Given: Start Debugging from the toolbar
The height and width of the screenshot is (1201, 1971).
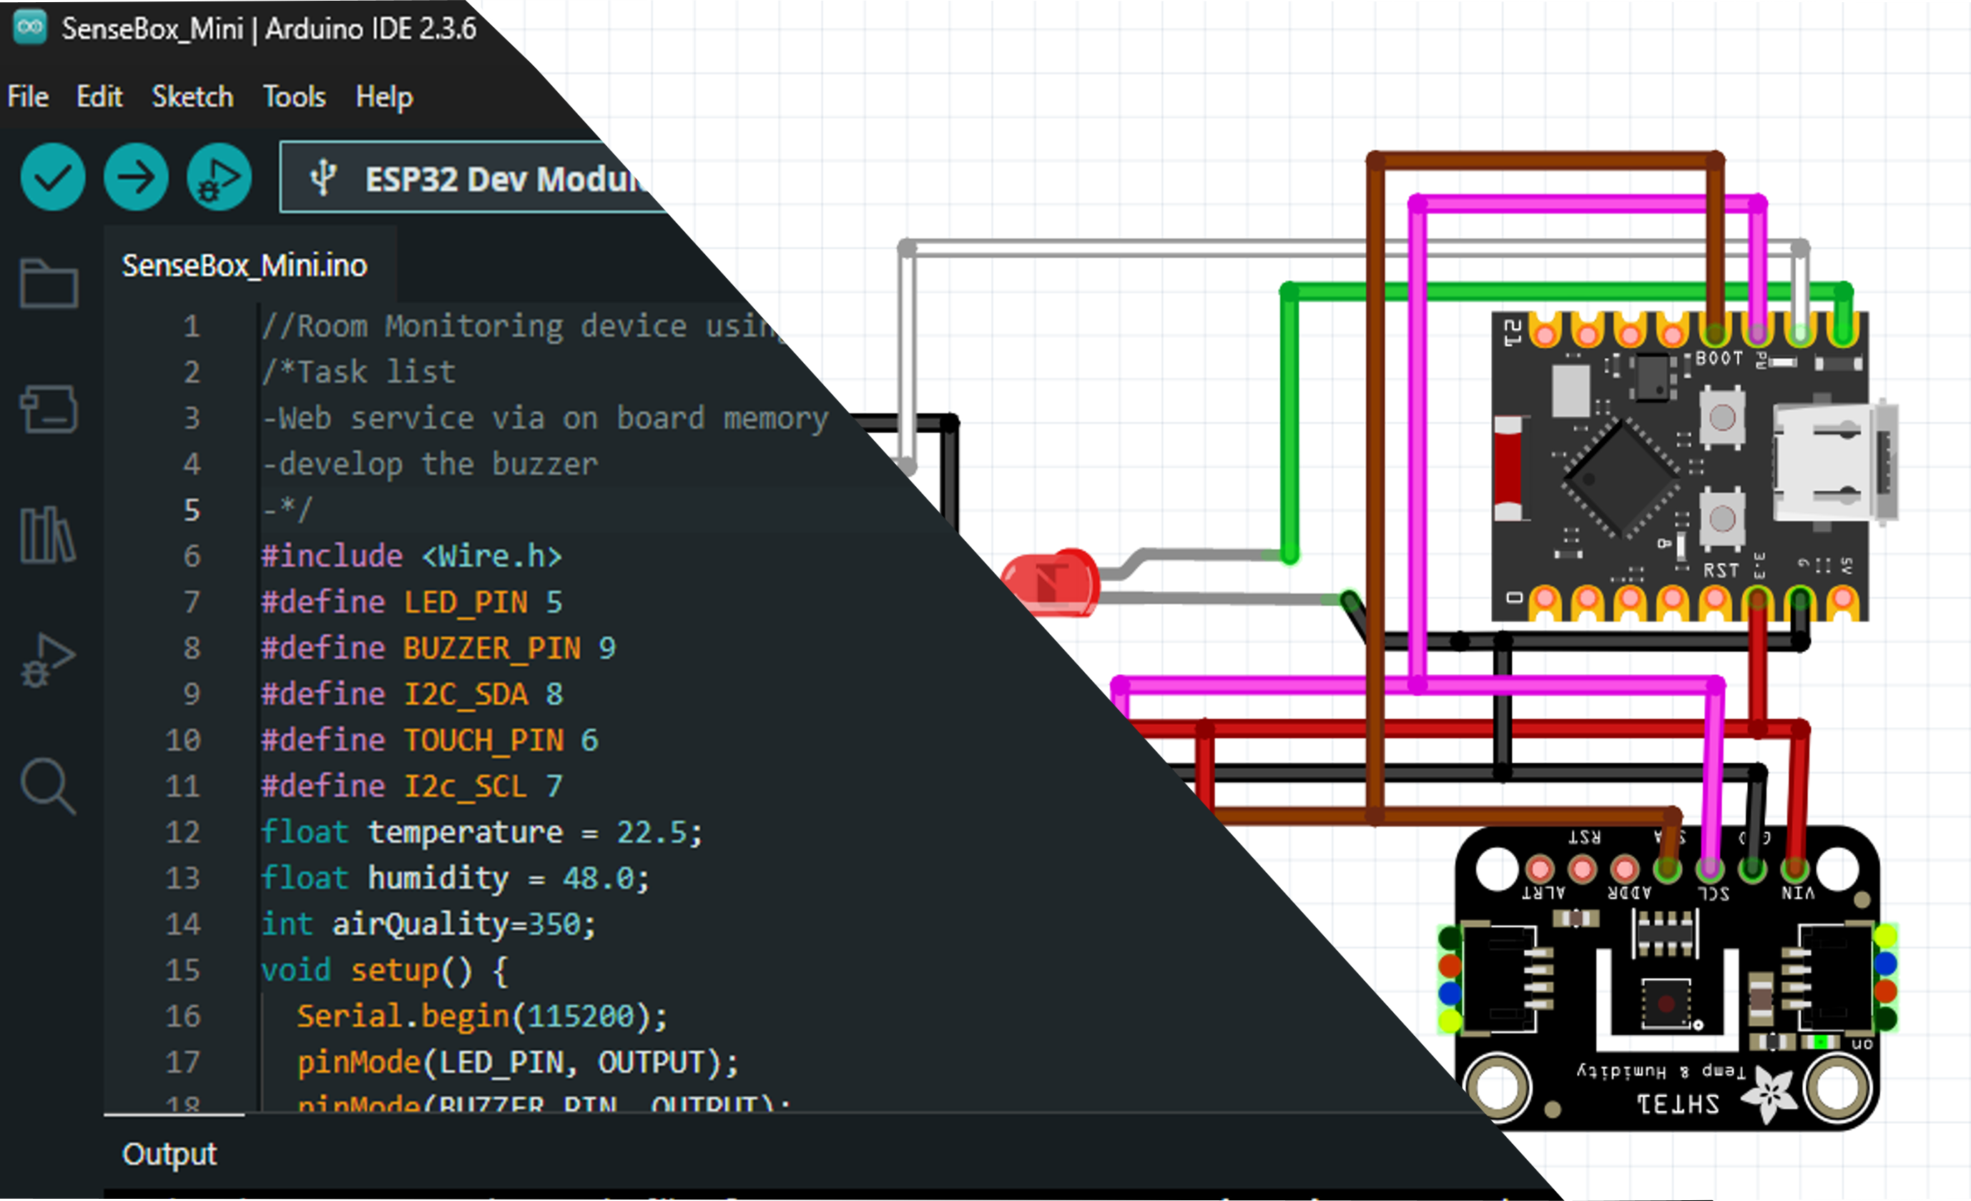Looking at the screenshot, I should click(x=218, y=177).
